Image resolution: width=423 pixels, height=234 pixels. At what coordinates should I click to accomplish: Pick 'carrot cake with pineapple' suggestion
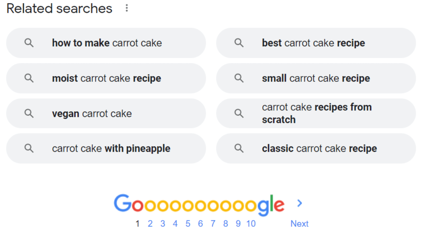click(x=111, y=148)
